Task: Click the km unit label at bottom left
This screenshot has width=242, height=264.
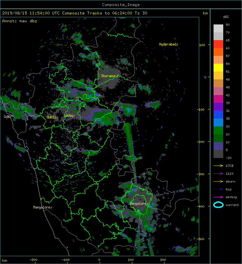Action: pyautogui.click(x=5, y=261)
